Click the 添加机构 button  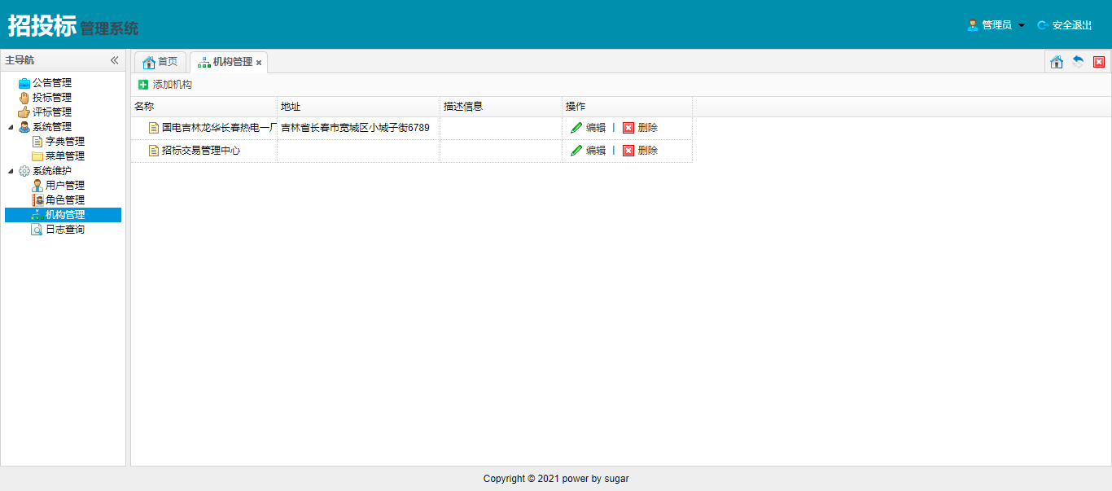165,85
